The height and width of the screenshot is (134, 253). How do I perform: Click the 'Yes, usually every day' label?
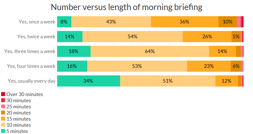pyautogui.click(x=32, y=81)
